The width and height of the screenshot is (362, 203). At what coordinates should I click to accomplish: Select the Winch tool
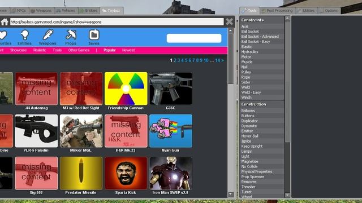[x=262, y=98]
